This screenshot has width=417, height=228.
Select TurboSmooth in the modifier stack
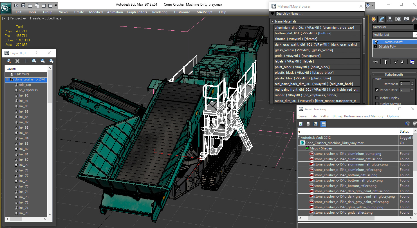[x=394, y=42]
